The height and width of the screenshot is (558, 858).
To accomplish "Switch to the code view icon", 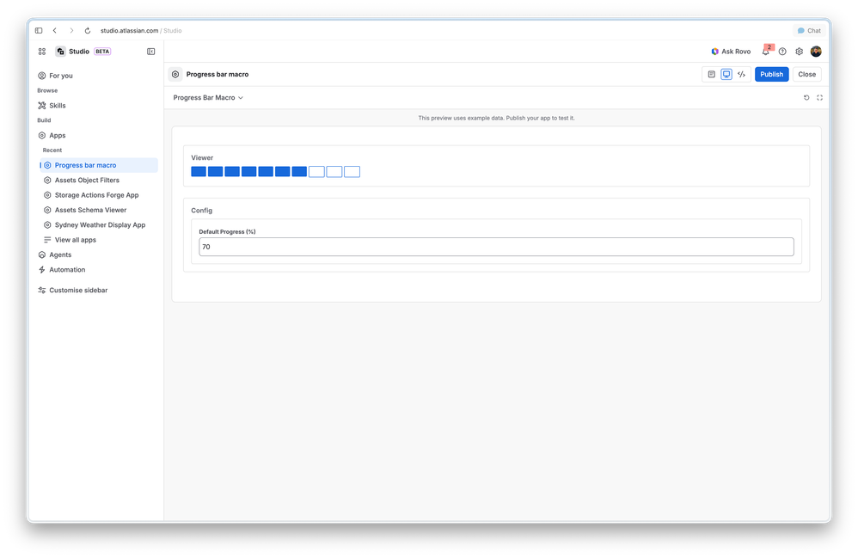I will click(741, 75).
